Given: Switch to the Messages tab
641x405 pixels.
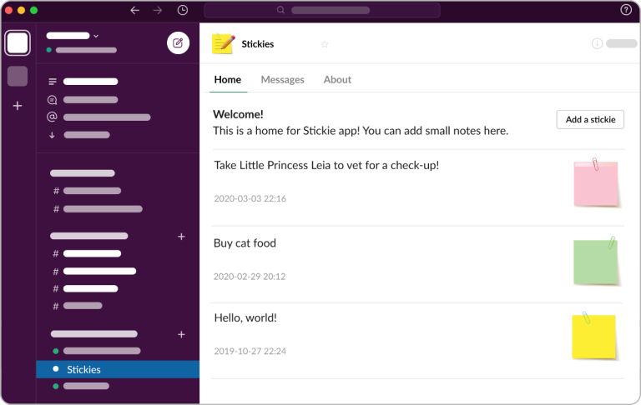Looking at the screenshot, I should pos(282,80).
